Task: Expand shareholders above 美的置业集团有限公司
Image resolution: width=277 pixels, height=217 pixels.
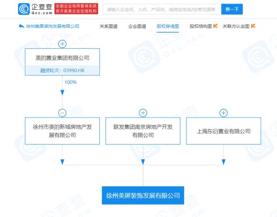Action: click(62, 44)
